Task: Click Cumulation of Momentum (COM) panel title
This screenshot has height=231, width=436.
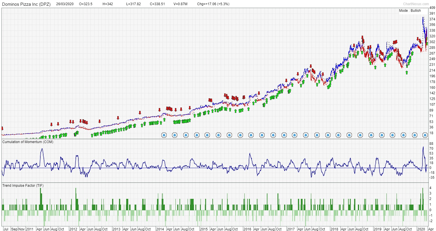Action: 28,142
